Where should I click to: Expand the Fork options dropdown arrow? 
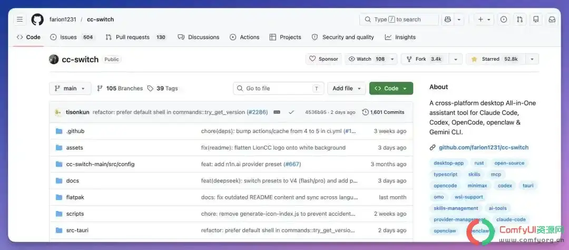456,59
